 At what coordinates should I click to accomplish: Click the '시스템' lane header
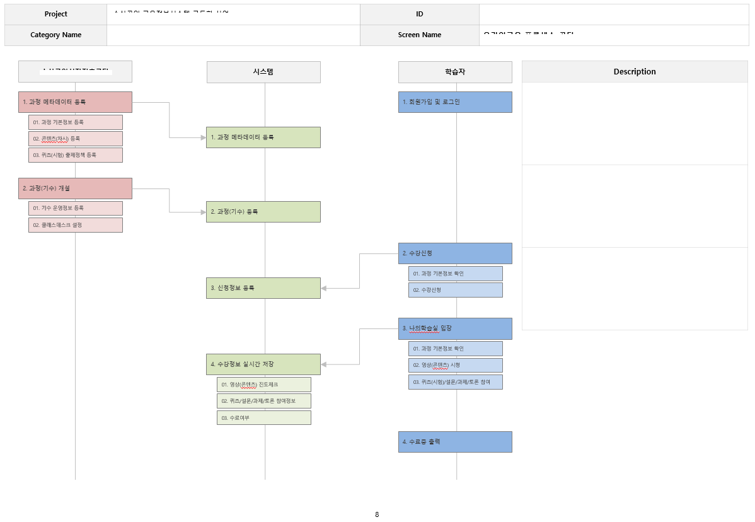263,72
